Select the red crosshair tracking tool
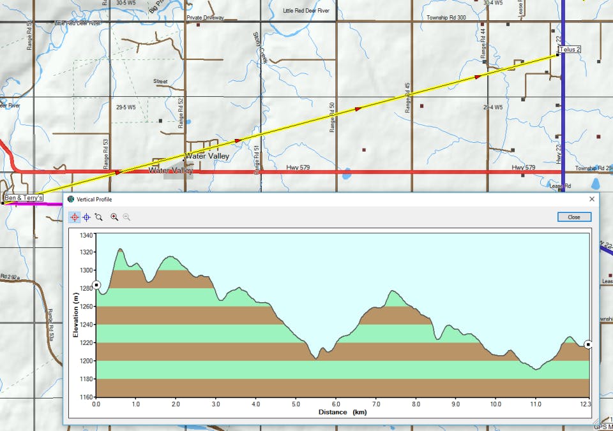This screenshot has width=613, height=431. (74, 217)
